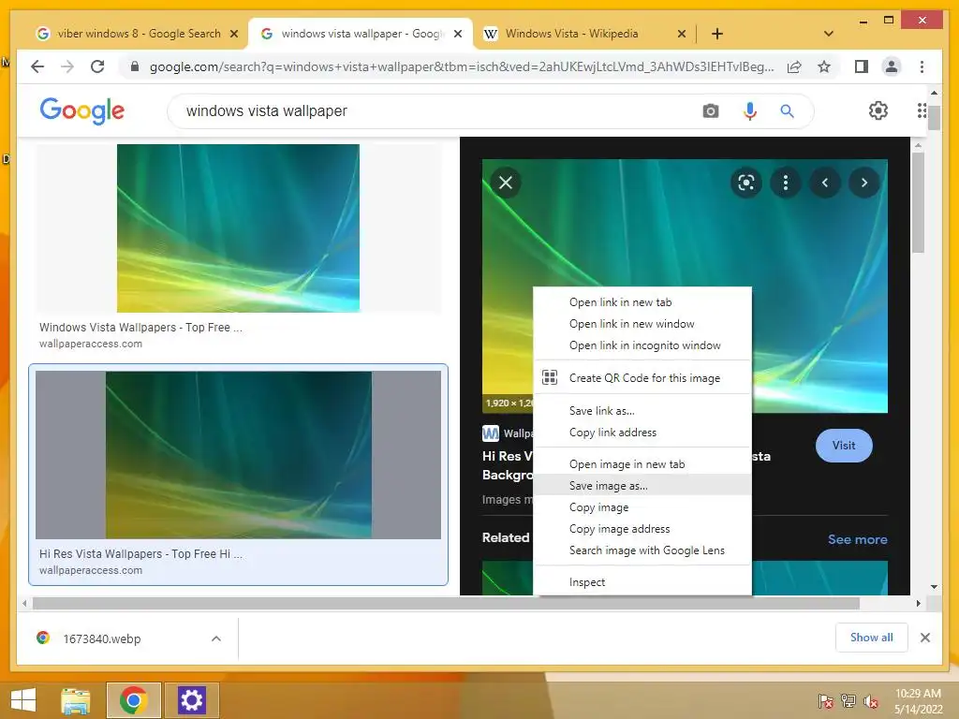Click the page scrollbar down arrow
This screenshot has width=959, height=719.
(934, 587)
